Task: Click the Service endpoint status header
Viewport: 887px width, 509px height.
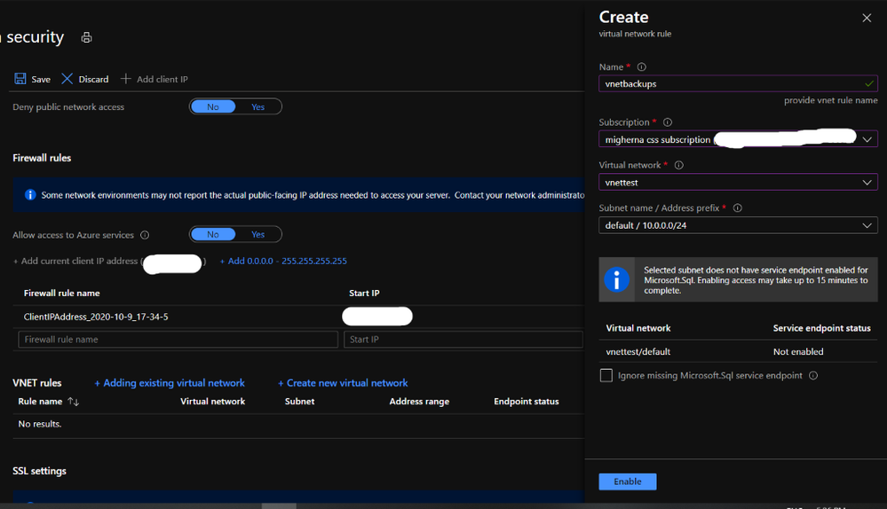Action: 822,328
